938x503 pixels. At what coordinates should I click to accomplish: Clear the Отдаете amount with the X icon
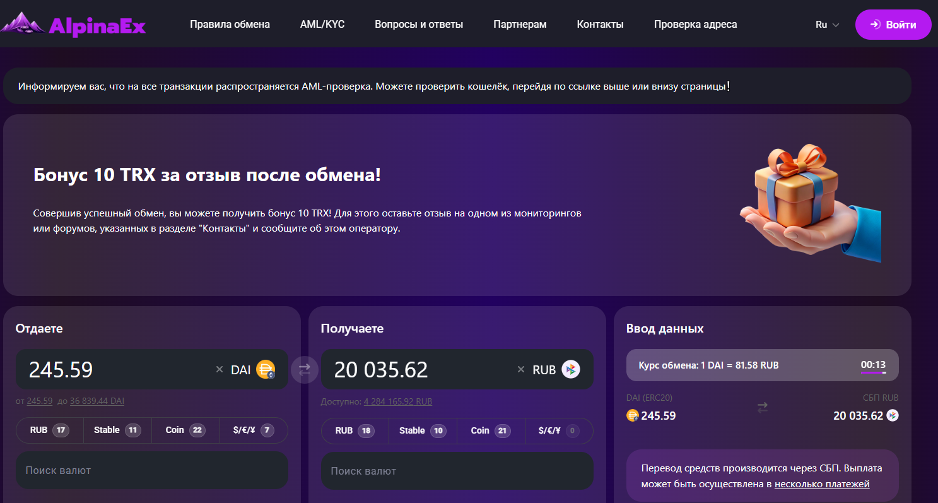coord(220,370)
